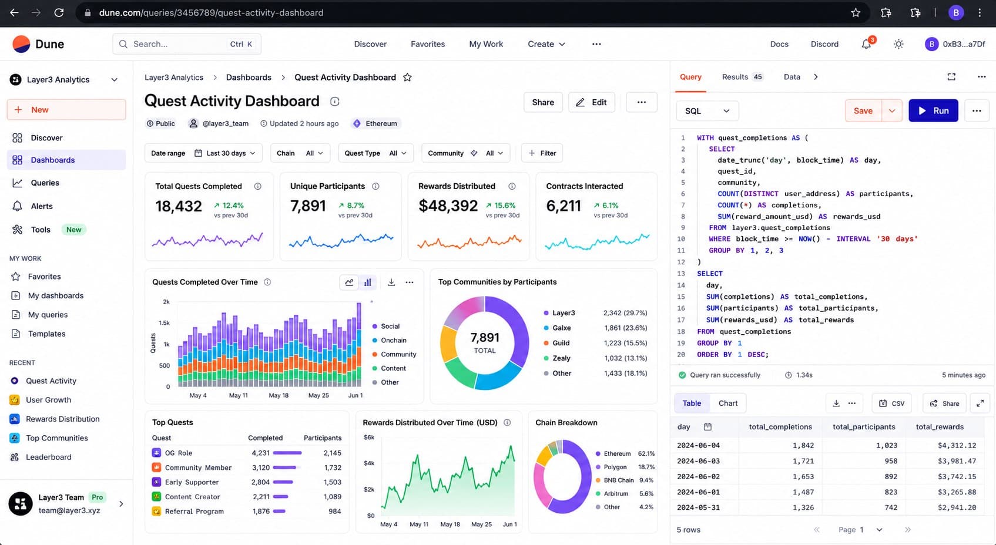Show more query panel tabs
Image resolution: width=996 pixels, height=545 pixels.
[x=816, y=77]
